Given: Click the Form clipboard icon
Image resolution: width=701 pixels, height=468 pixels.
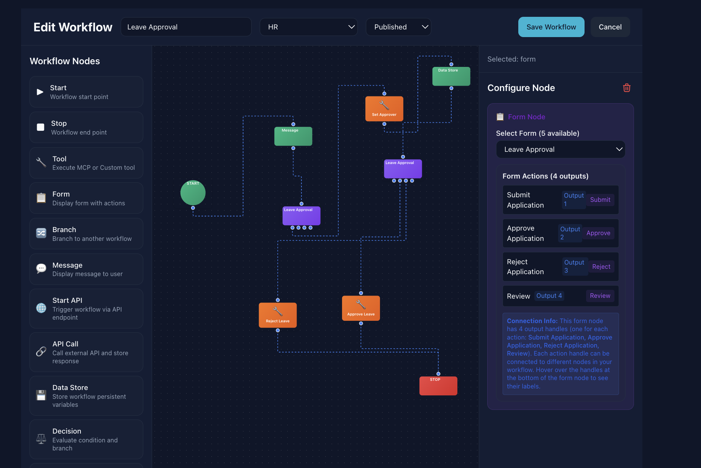Looking at the screenshot, I should (x=41, y=198).
